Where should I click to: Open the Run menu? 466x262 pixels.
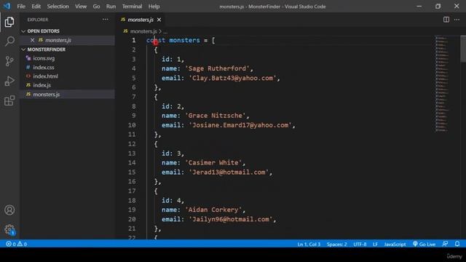point(111,7)
